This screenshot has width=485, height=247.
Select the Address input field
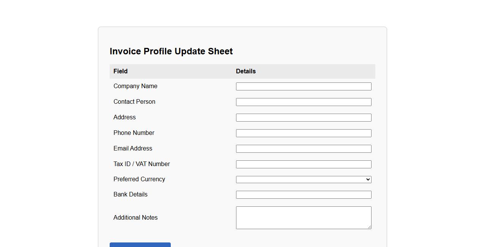click(x=304, y=118)
